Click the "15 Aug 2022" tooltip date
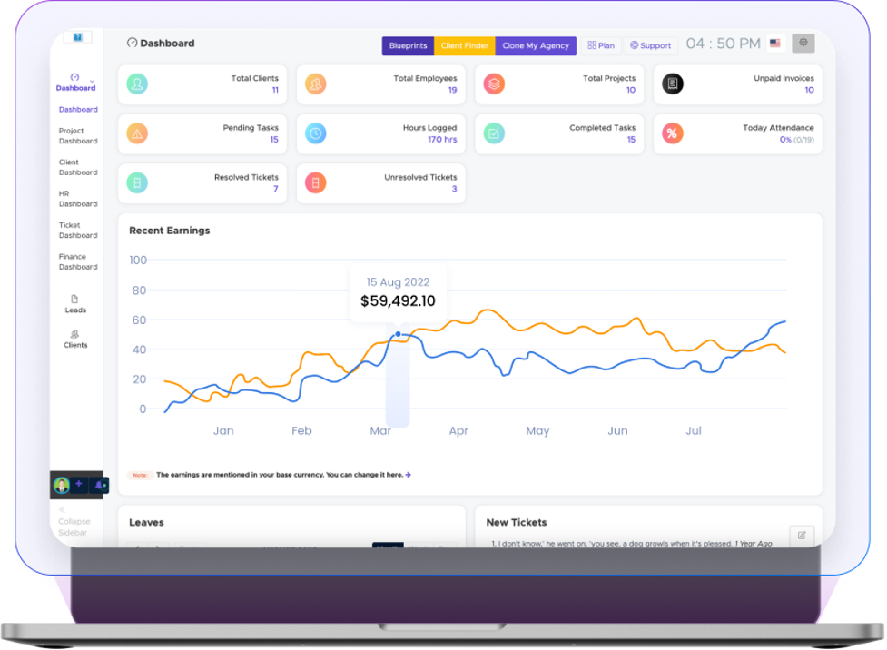Image resolution: width=887 pixels, height=650 pixels. [399, 281]
